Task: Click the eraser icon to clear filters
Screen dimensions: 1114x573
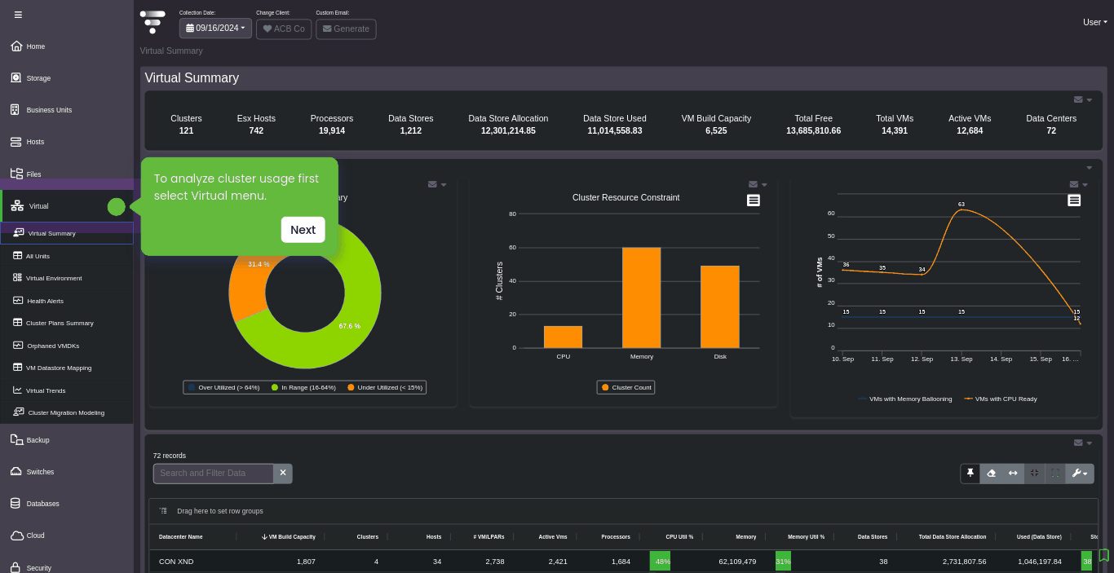Action: tap(992, 473)
